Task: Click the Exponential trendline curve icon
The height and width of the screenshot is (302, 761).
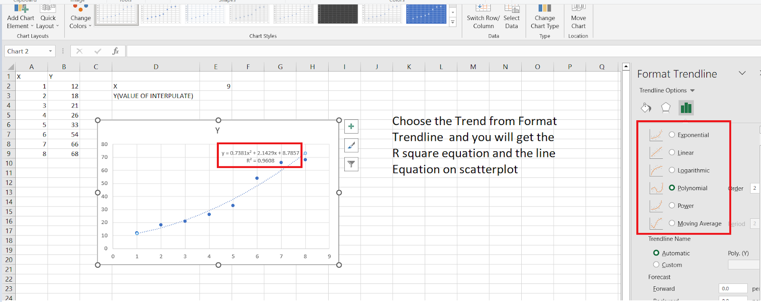Action: [x=656, y=135]
